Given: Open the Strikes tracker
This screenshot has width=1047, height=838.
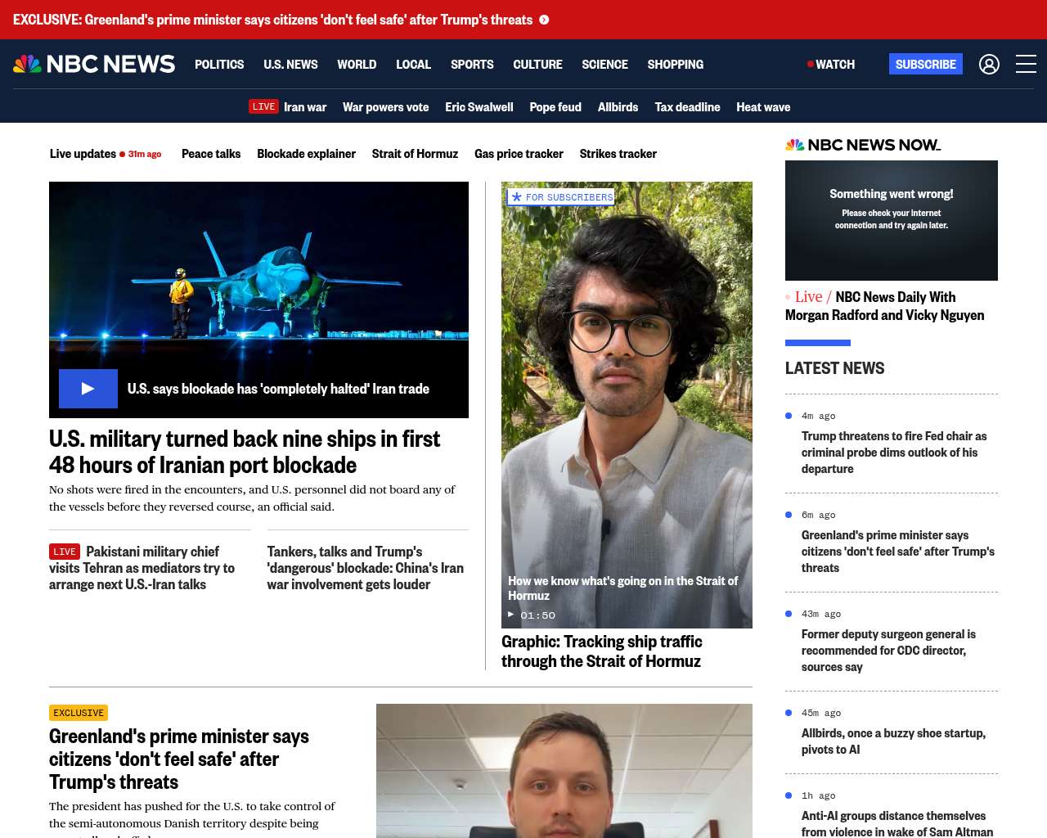Looking at the screenshot, I should tap(618, 153).
